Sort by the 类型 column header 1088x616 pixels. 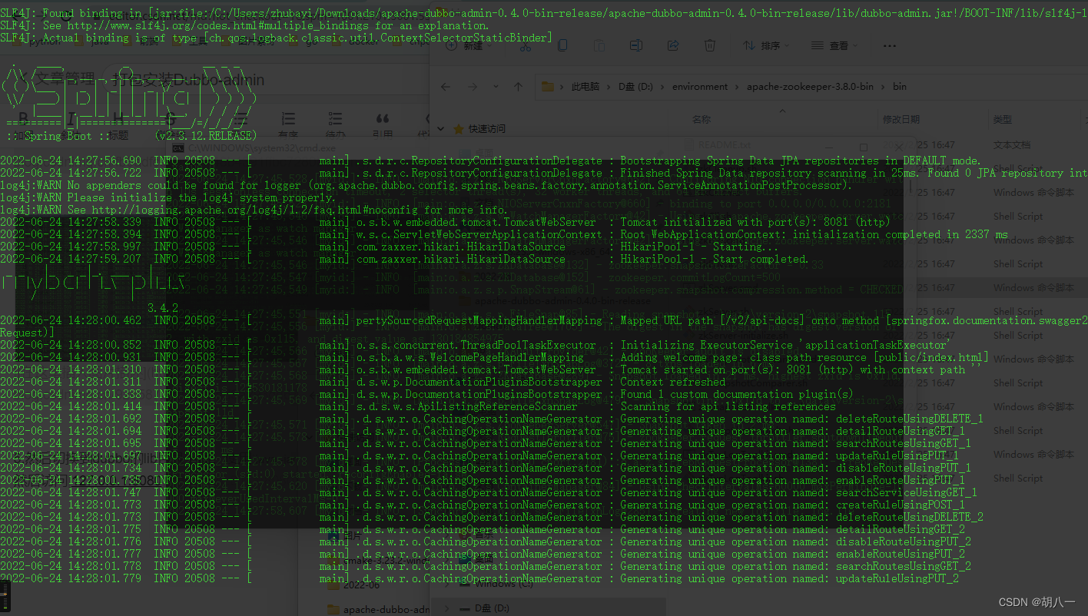1003,120
